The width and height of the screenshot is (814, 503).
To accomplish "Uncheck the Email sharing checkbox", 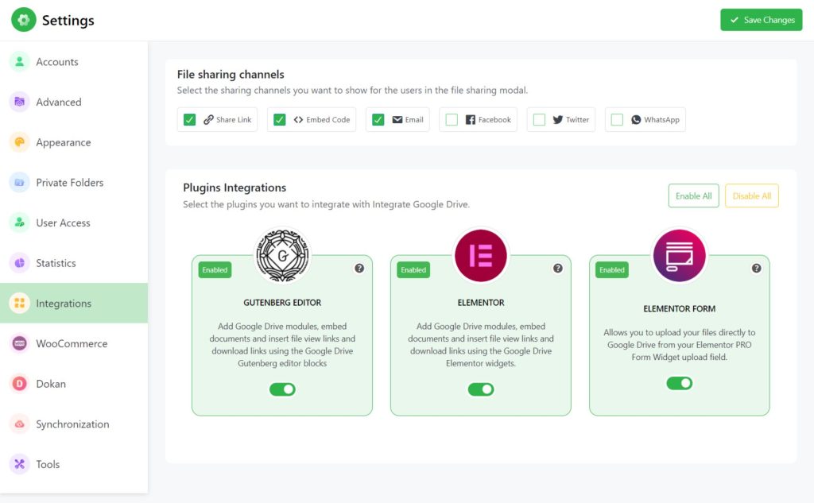I will tap(378, 119).
